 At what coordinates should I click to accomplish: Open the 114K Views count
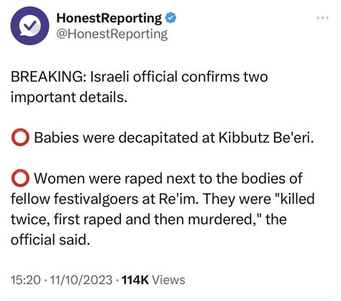(x=153, y=279)
